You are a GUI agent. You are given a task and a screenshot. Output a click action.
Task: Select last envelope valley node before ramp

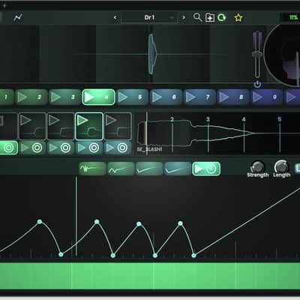(193, 255)
